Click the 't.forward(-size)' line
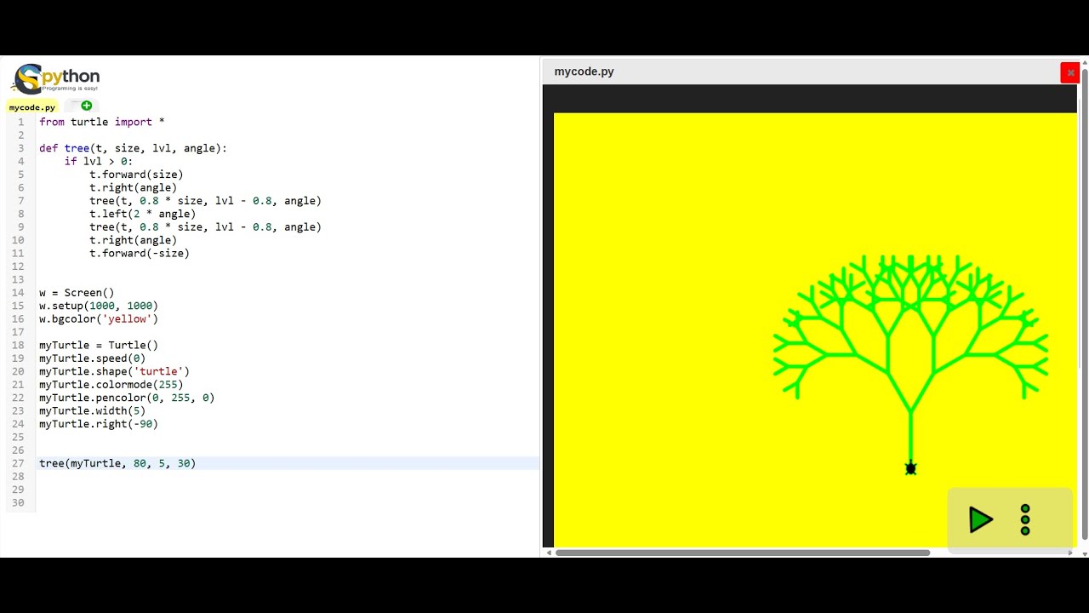Viewport: 1089px width, 613px height. [x=140, y=253]
